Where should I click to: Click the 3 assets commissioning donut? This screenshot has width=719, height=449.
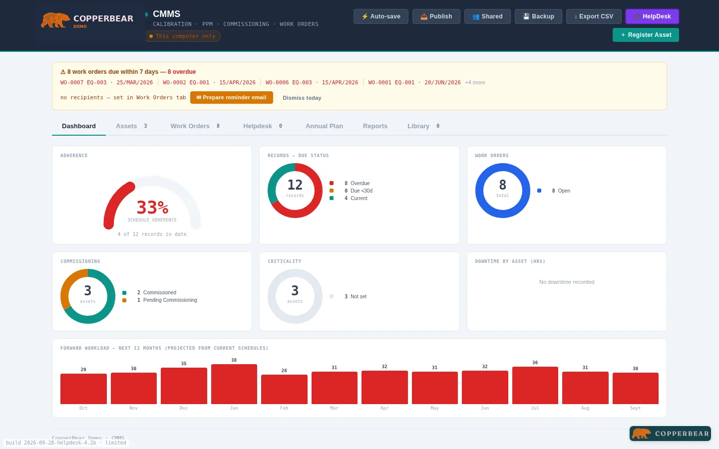(88, 296)
